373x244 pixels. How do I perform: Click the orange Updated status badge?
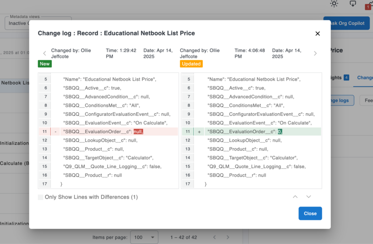191,64
